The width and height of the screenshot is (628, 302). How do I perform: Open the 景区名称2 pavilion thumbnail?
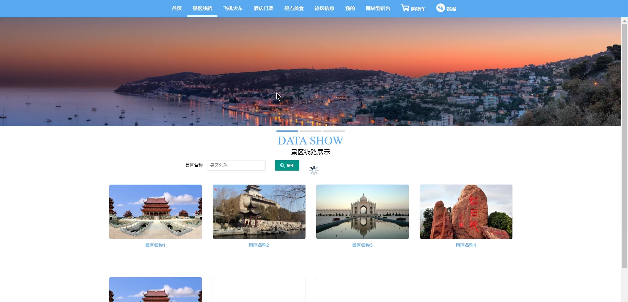pyautogui.click(x=259, y=212)
